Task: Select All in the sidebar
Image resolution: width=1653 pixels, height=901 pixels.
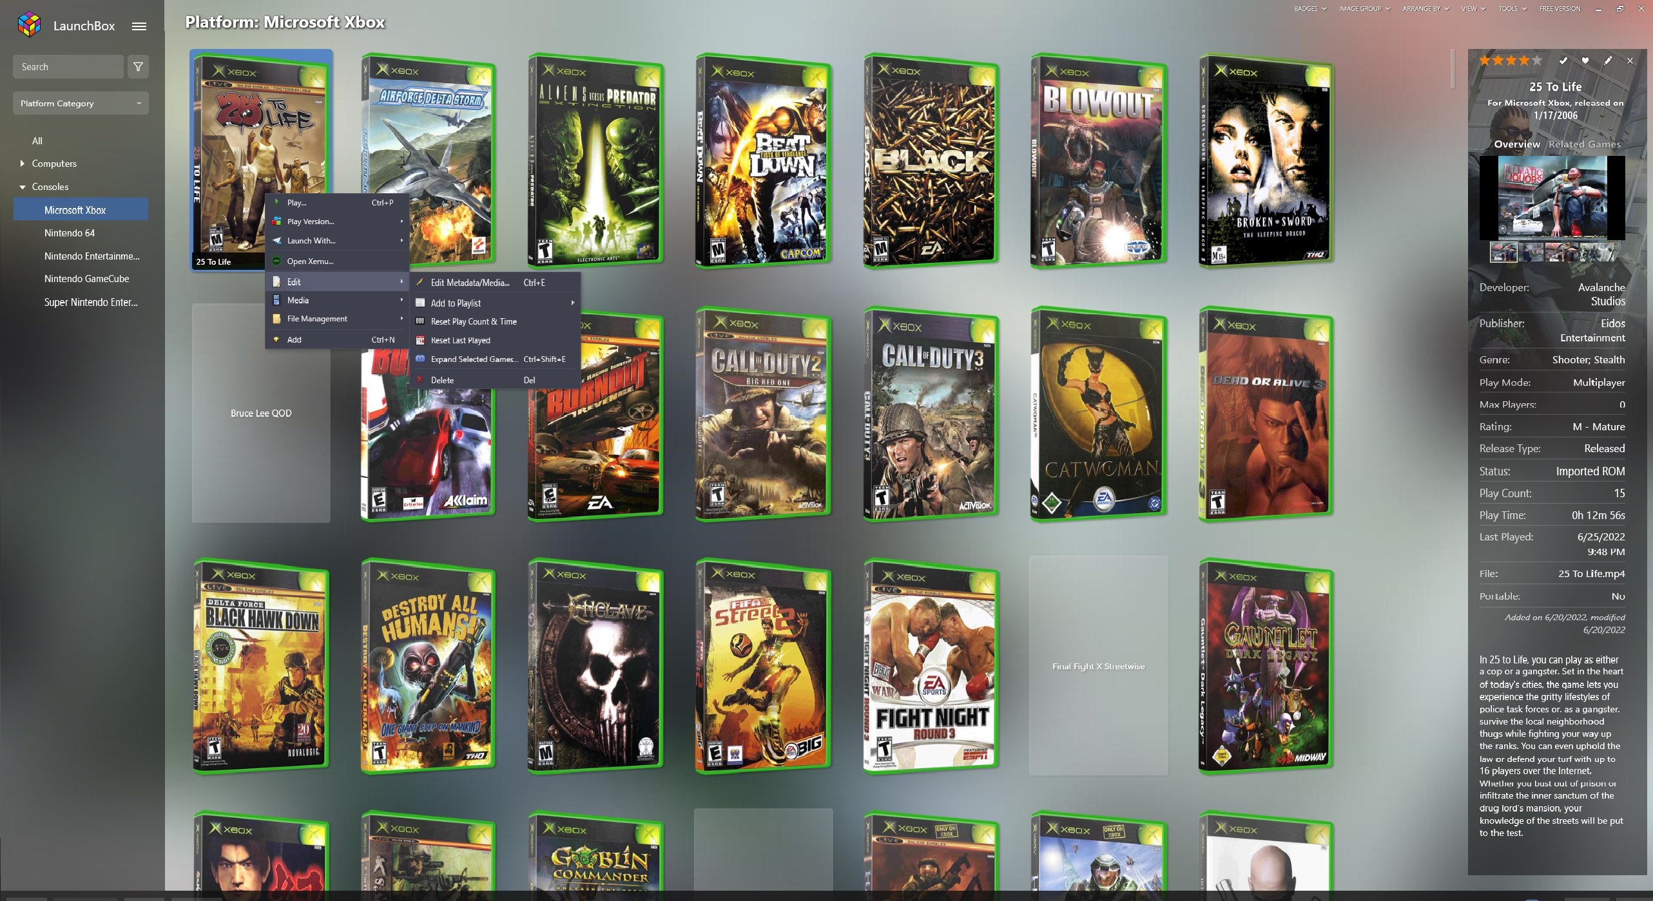Action: coord(37,141)
